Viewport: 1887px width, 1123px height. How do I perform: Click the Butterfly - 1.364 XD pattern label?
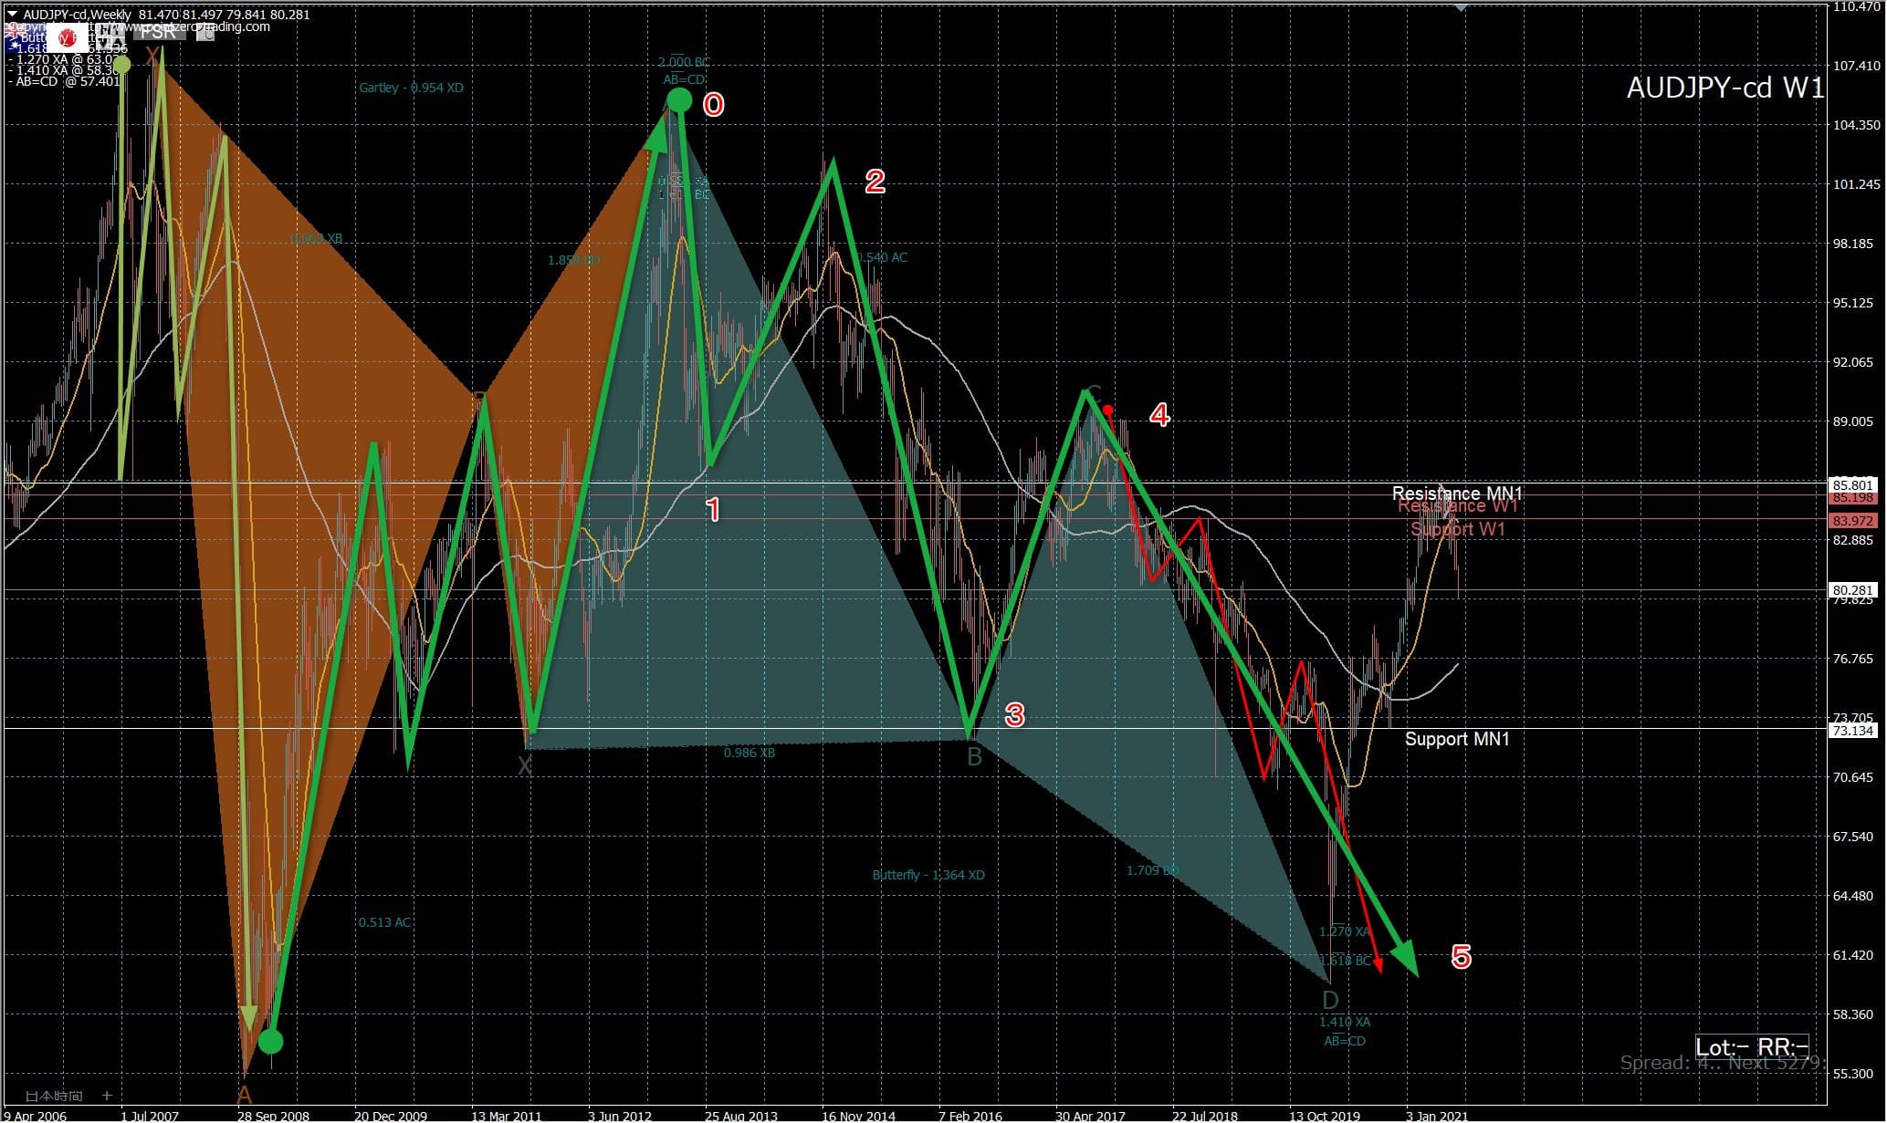point(928,875)
